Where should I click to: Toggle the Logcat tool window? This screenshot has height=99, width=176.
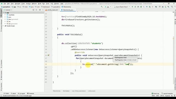point(21,94)
